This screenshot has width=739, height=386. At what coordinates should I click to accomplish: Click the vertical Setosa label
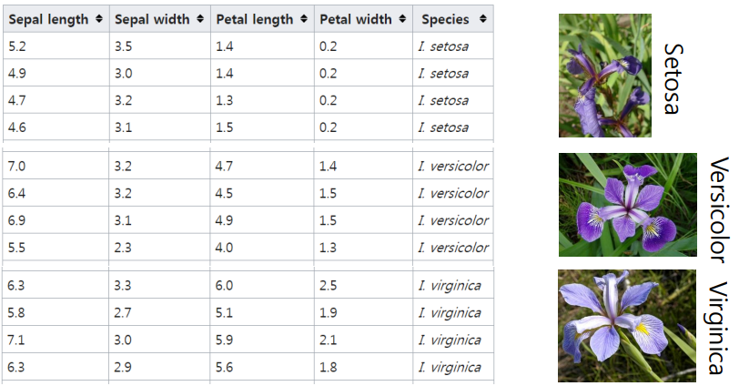click(673, 78)
